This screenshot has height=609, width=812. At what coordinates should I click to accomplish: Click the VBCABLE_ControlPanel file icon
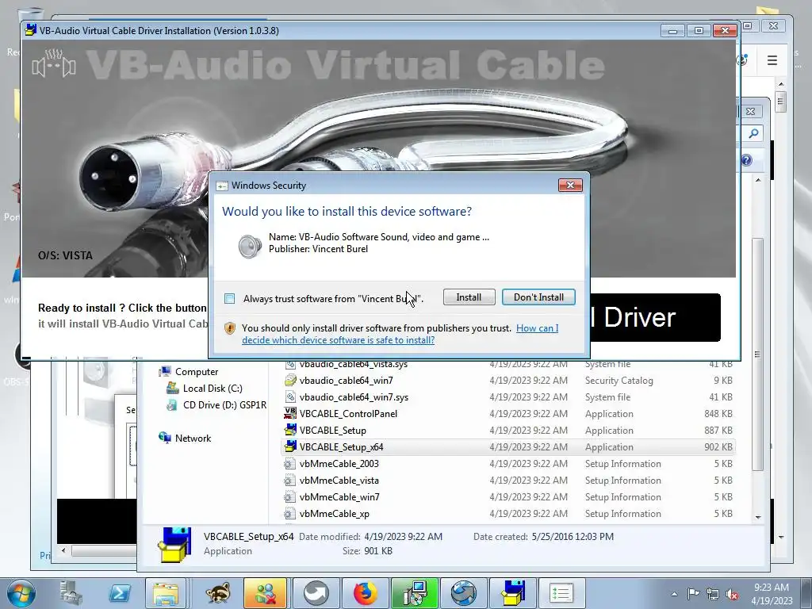290,413
